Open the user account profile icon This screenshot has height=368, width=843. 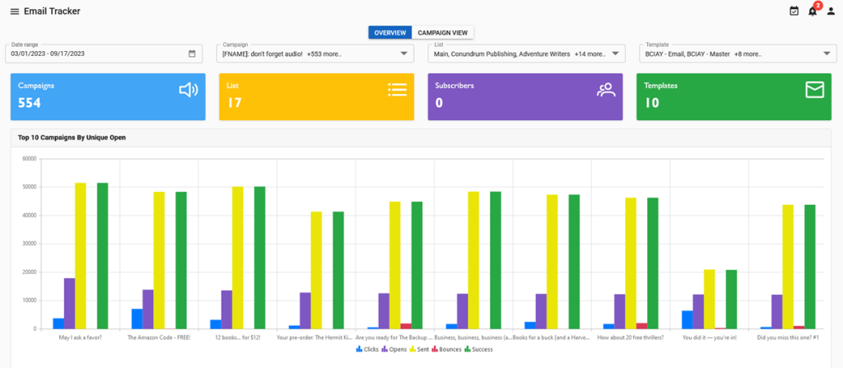pos(831,12)
